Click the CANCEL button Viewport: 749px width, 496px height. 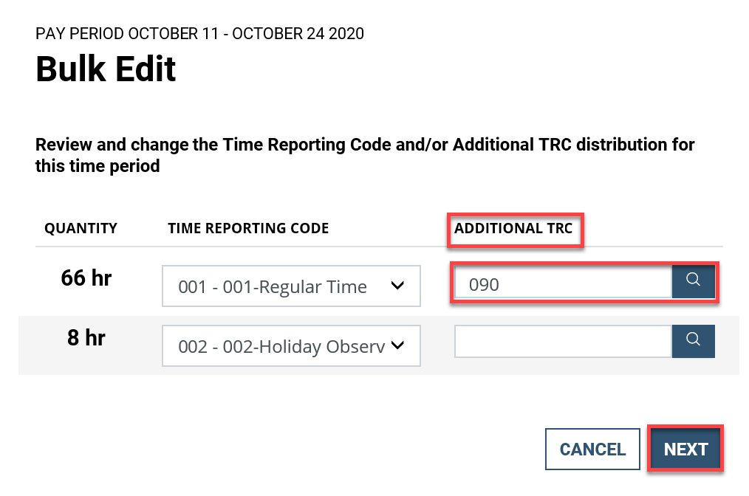pos(592,448)
